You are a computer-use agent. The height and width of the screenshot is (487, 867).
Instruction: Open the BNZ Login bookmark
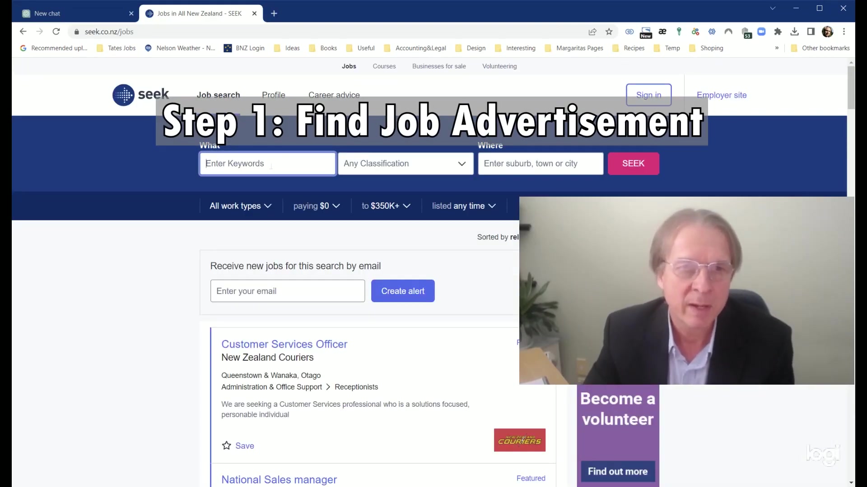click(244, 48)
